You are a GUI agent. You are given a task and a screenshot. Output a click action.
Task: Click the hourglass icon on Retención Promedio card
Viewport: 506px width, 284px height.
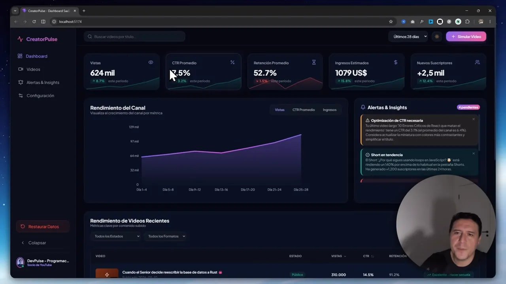click(x=314, y=62)
